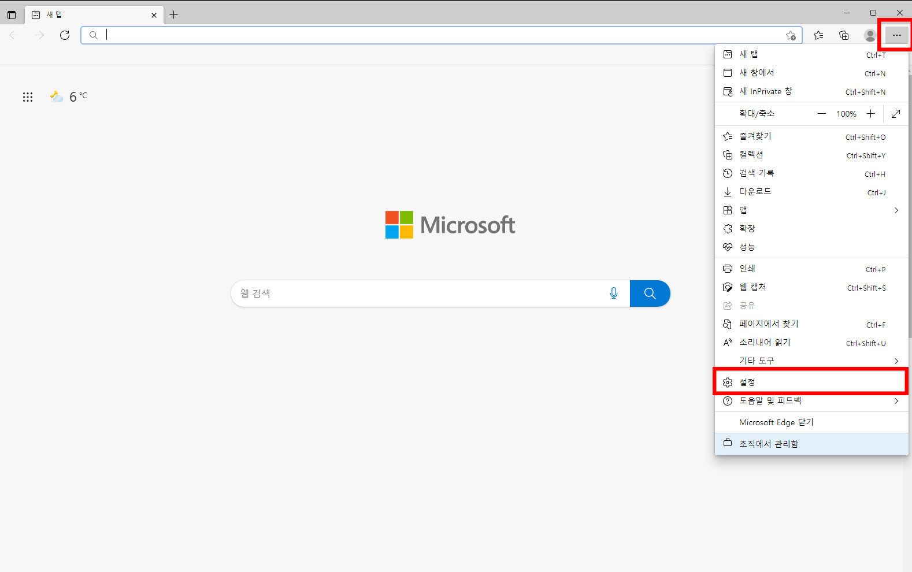The image size is (912, 572).
Task: Click the Refresh page button
Action: pos(65,35)
